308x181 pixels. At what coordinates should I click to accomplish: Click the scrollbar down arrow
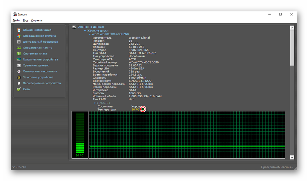coord(292,157)
